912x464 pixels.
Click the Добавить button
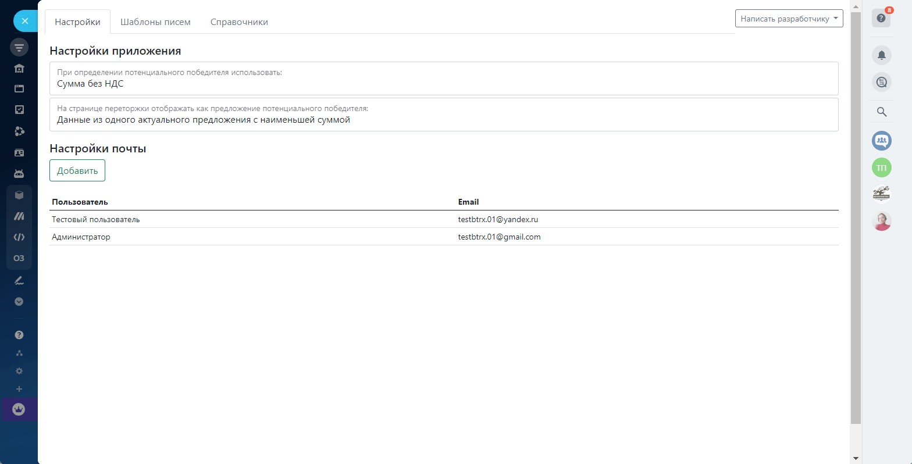click(x=77, y=170)
